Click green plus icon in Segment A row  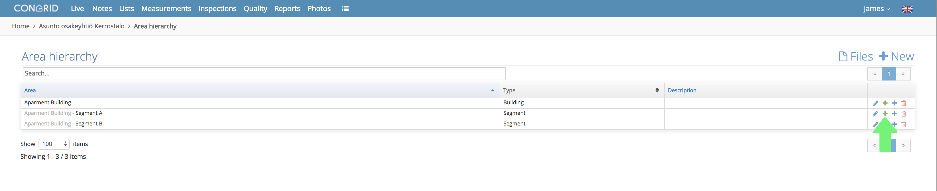click(885, 114)
